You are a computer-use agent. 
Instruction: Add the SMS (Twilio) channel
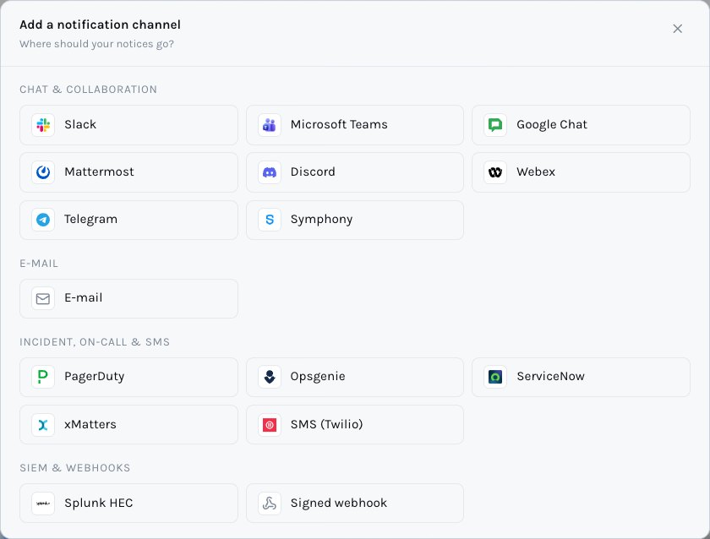click(x=355, y=424)
